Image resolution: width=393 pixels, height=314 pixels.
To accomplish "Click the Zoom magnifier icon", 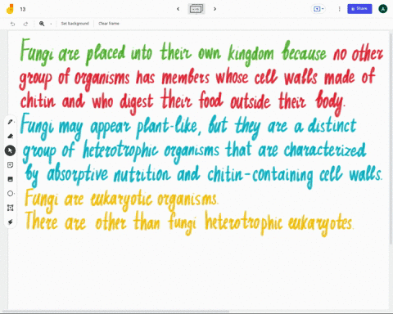I will pos(42,24).
